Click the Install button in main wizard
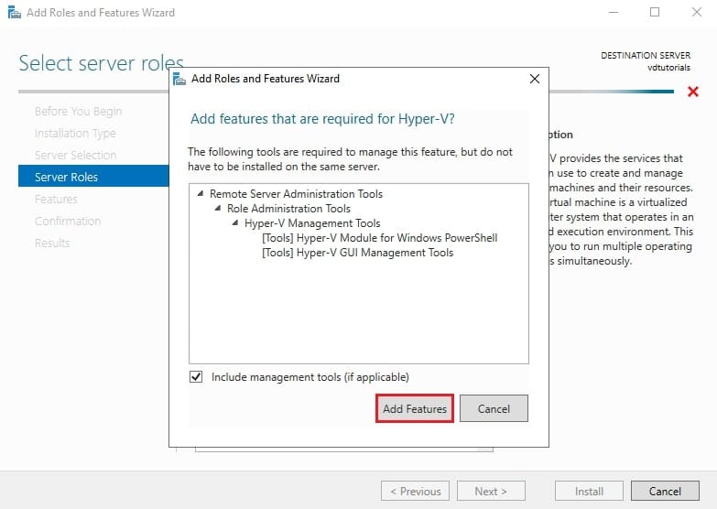The image size is (717, 509). (589, 491)
